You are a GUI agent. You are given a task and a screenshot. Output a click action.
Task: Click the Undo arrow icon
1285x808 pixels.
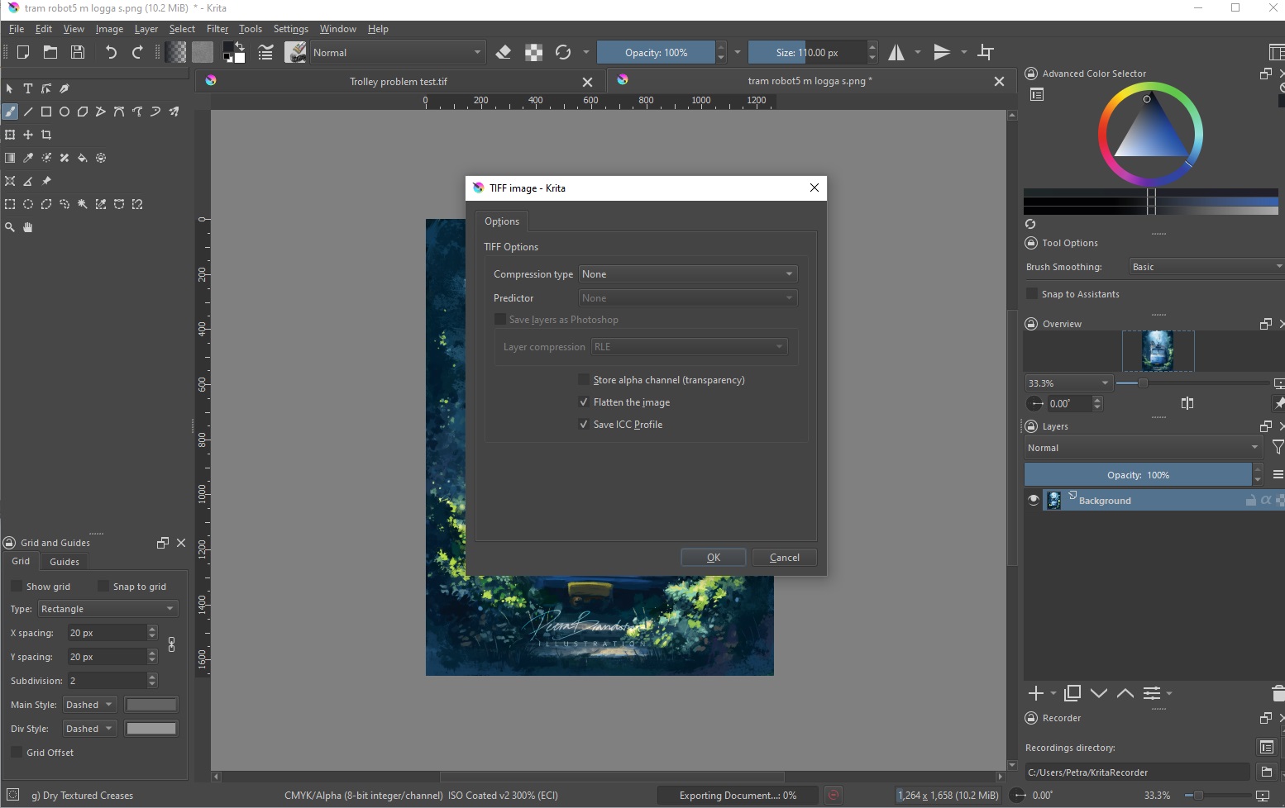[111, 53]
